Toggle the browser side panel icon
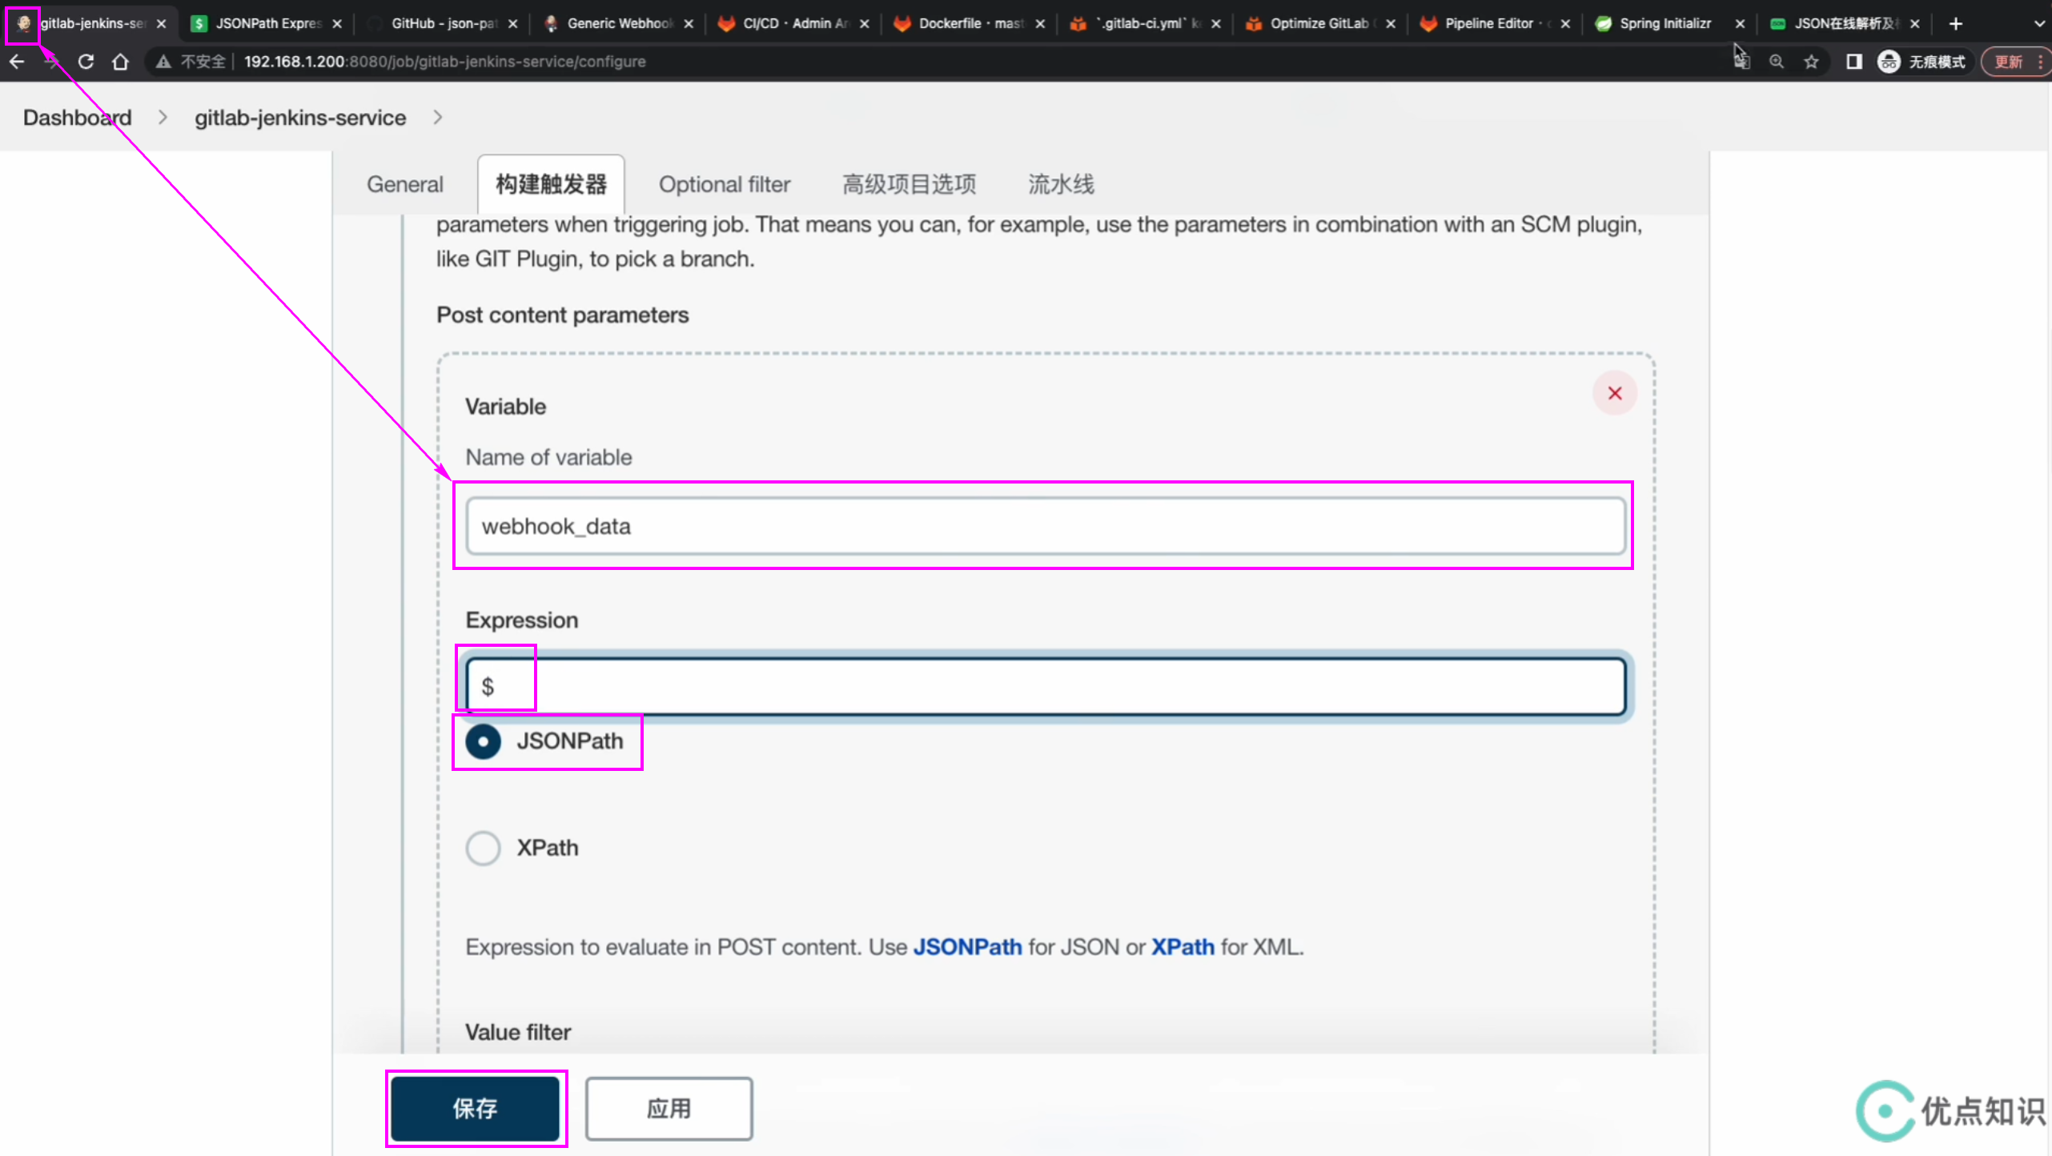This screenshot has width=2052, height=1156. [1853, 62]
